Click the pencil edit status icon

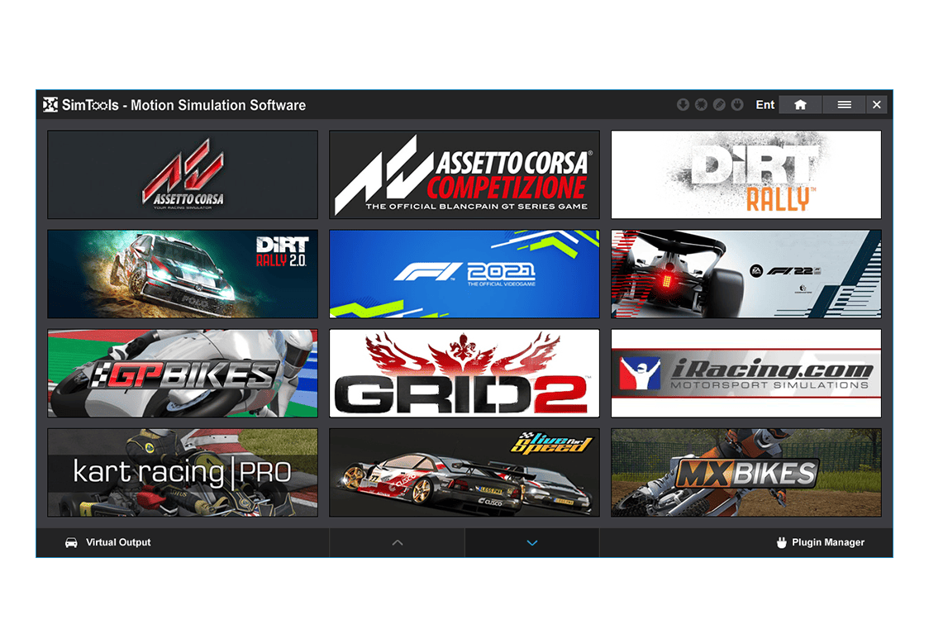tap(719, 105)
